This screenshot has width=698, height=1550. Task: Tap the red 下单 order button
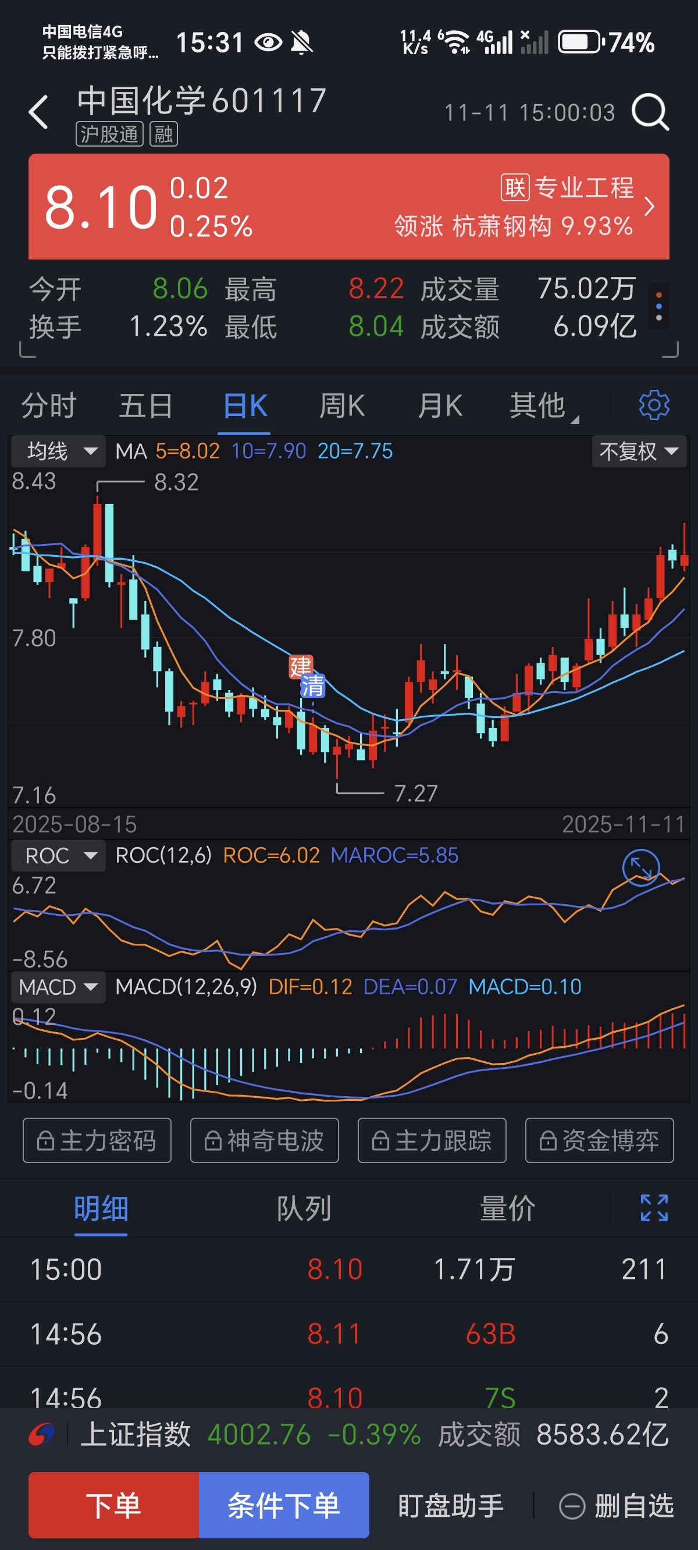(x=114, y=1505)
